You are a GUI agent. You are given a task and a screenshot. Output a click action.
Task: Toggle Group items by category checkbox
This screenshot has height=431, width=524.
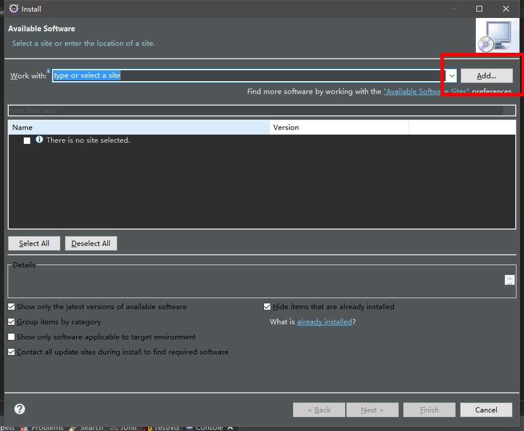tap(12, 322)
